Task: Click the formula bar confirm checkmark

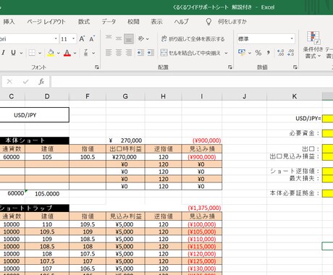Action: pyautogui.click(x=25, y=82)
